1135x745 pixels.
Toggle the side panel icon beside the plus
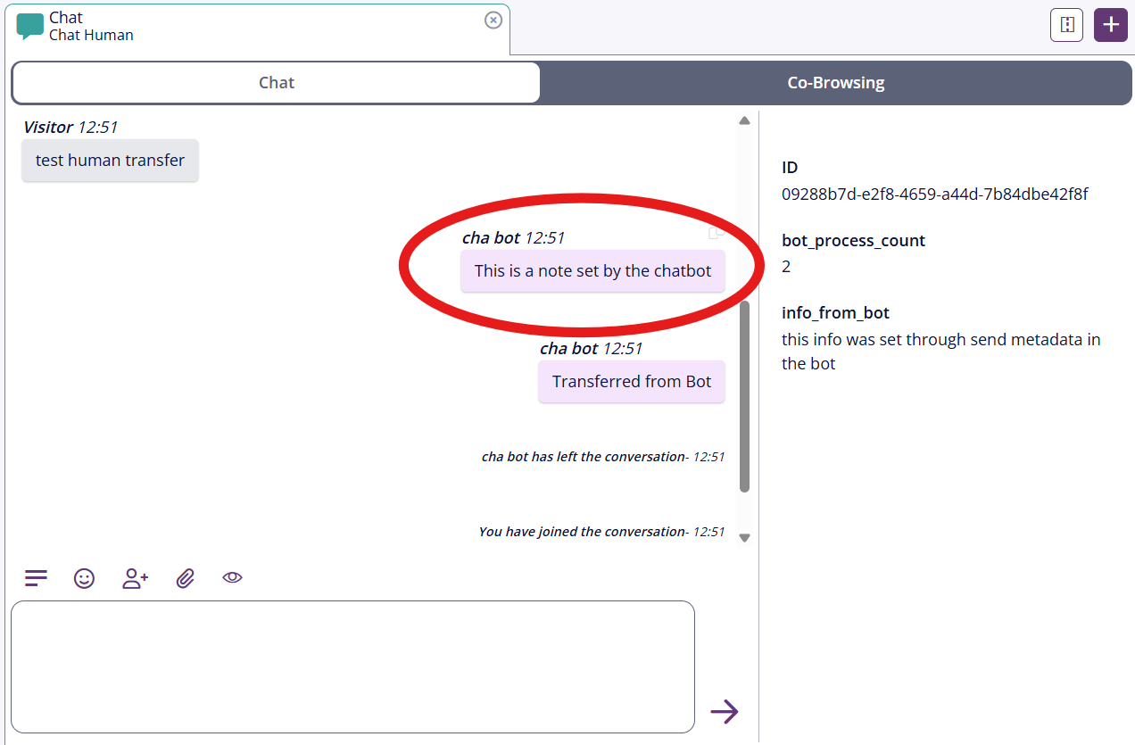pyautogui.click(x=1066, y=25)
